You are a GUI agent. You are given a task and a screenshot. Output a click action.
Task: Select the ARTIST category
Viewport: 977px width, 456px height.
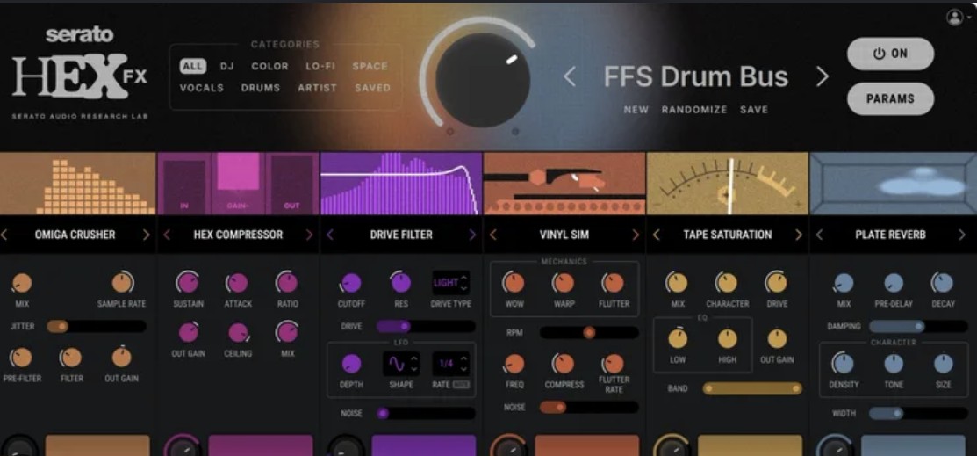coord(317,88)
